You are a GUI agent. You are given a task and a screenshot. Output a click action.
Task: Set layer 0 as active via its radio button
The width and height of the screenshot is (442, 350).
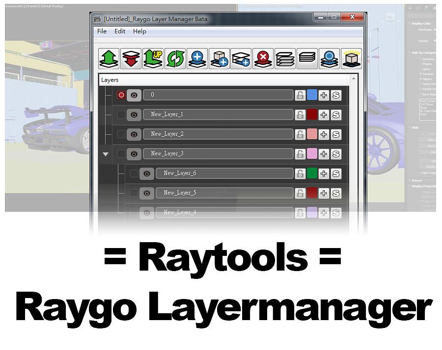(x=121, y=95)
